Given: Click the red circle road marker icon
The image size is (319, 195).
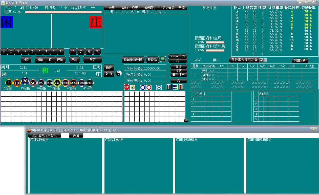Looking at the screenshot, I should coord(149,87).
